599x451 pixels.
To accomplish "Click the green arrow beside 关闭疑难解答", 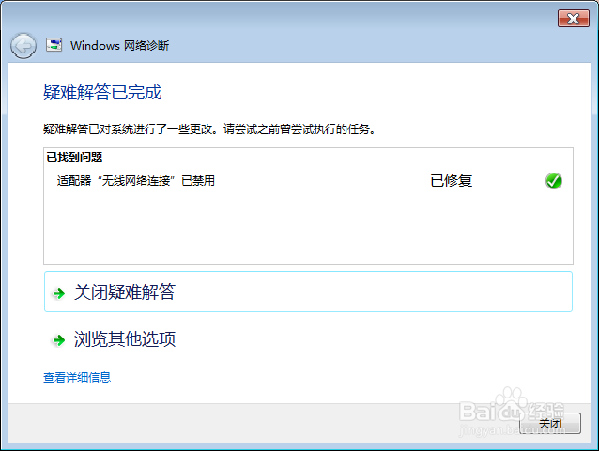I will [x=59, y=293].
